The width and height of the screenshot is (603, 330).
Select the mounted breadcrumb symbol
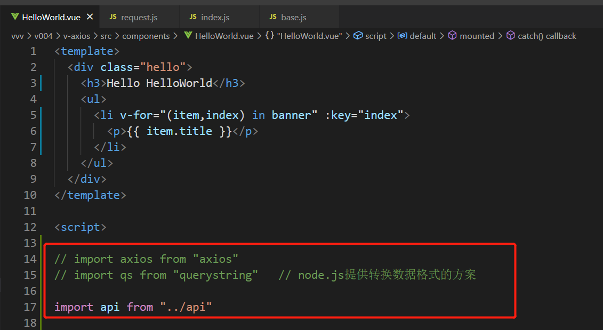tap(477, 36)
